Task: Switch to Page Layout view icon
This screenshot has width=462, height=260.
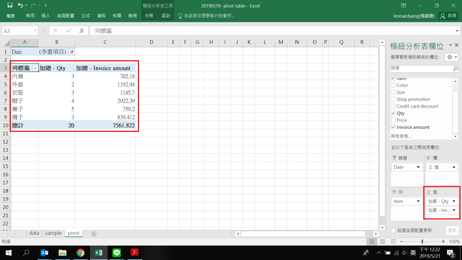Action: point(383,242)
